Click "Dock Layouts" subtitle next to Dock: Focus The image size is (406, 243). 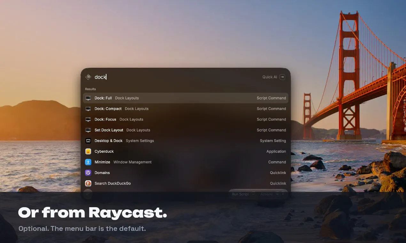point(131,119)
